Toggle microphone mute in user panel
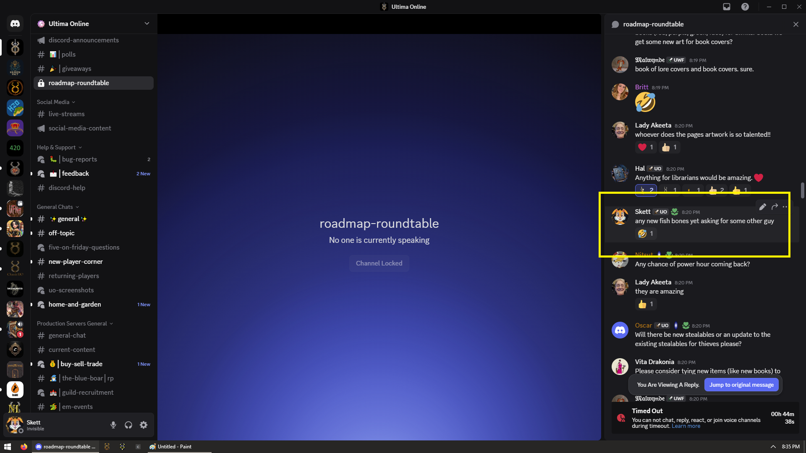The image size is (806, 453). 113,425
